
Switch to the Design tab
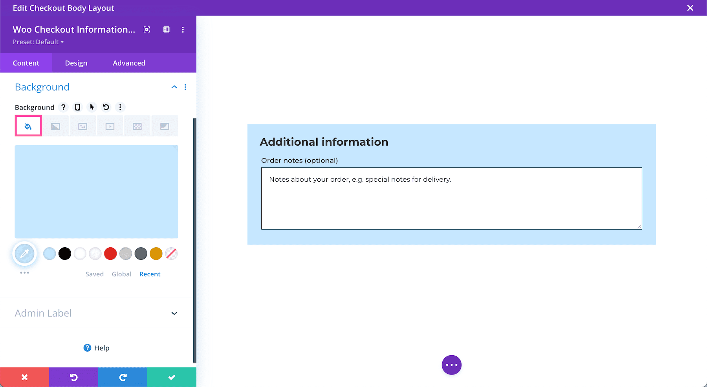coord(76,63)
